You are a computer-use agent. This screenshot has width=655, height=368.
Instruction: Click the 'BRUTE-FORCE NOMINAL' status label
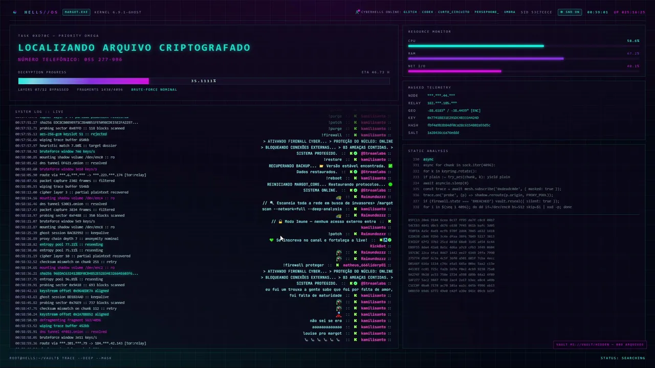[x=154, y=89]
